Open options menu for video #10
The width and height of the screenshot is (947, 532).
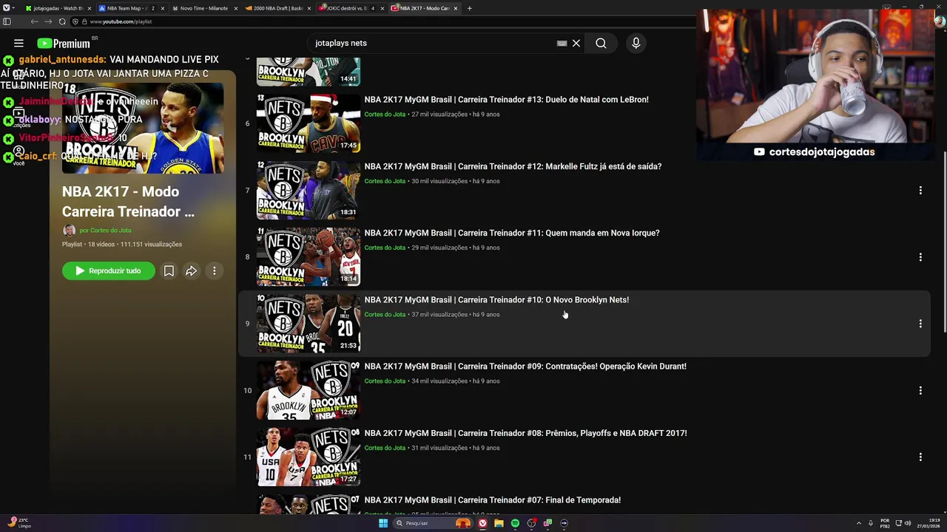[x=920, y=324]
